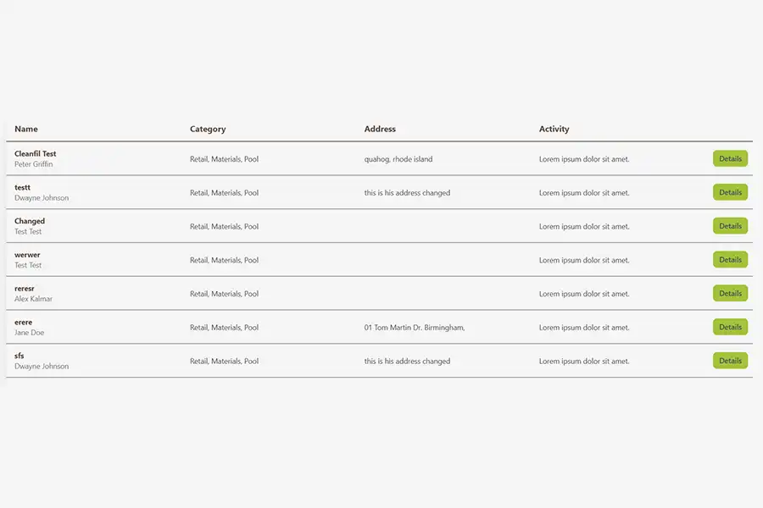The width and height of the screenshot is (763, 508).
Task: Click the testt entry name
Action: (x=23, y=187)
